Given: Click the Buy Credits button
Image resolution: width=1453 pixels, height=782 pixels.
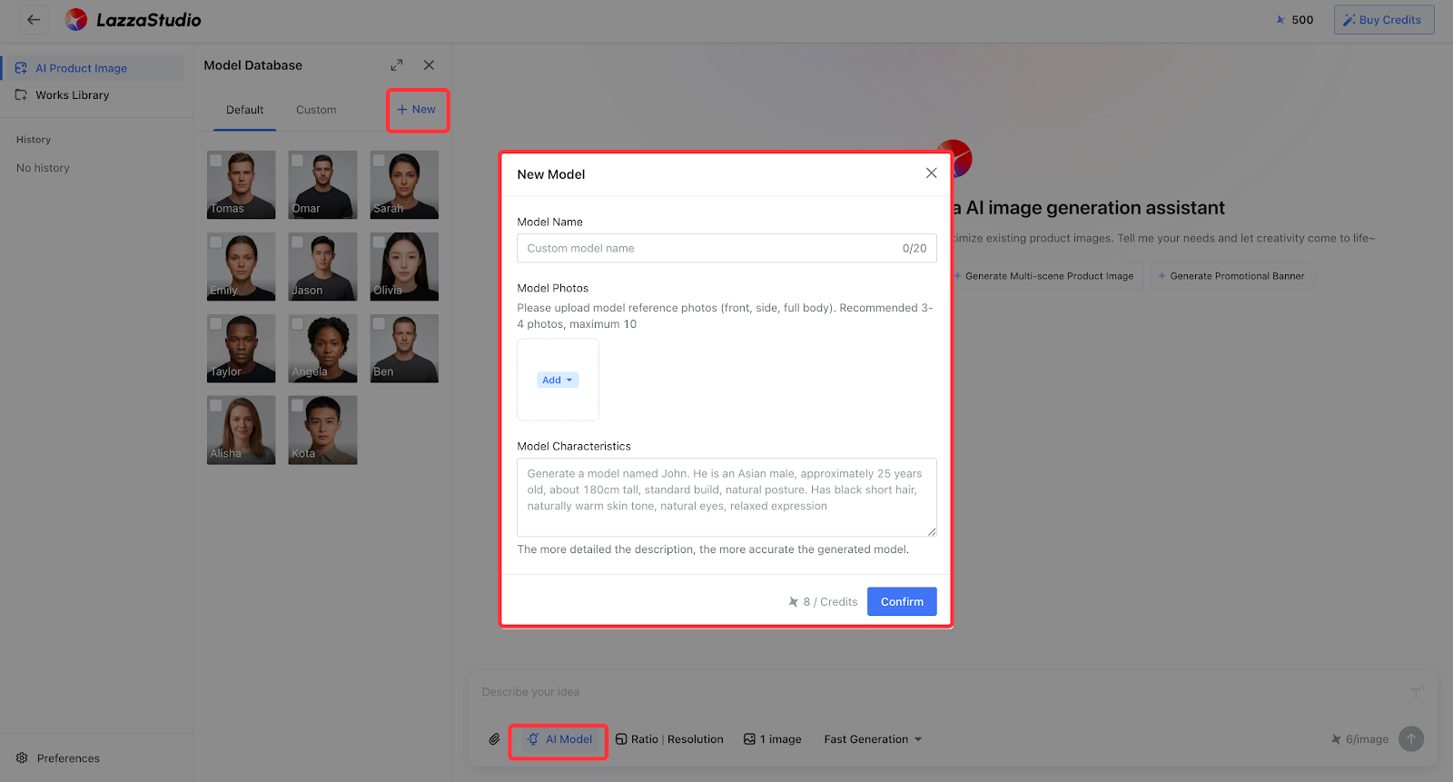Looking at the screenshot, I should 1383,20.
